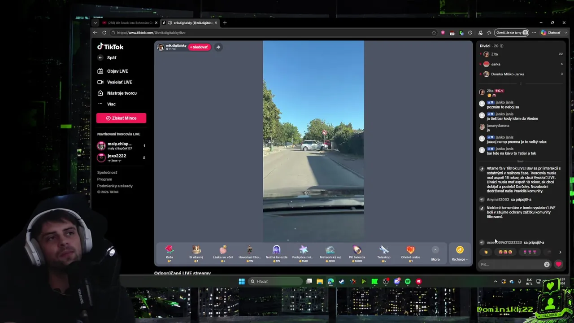
Task: Show more quick reactions with arrow
Action: [x=560, y=252]
